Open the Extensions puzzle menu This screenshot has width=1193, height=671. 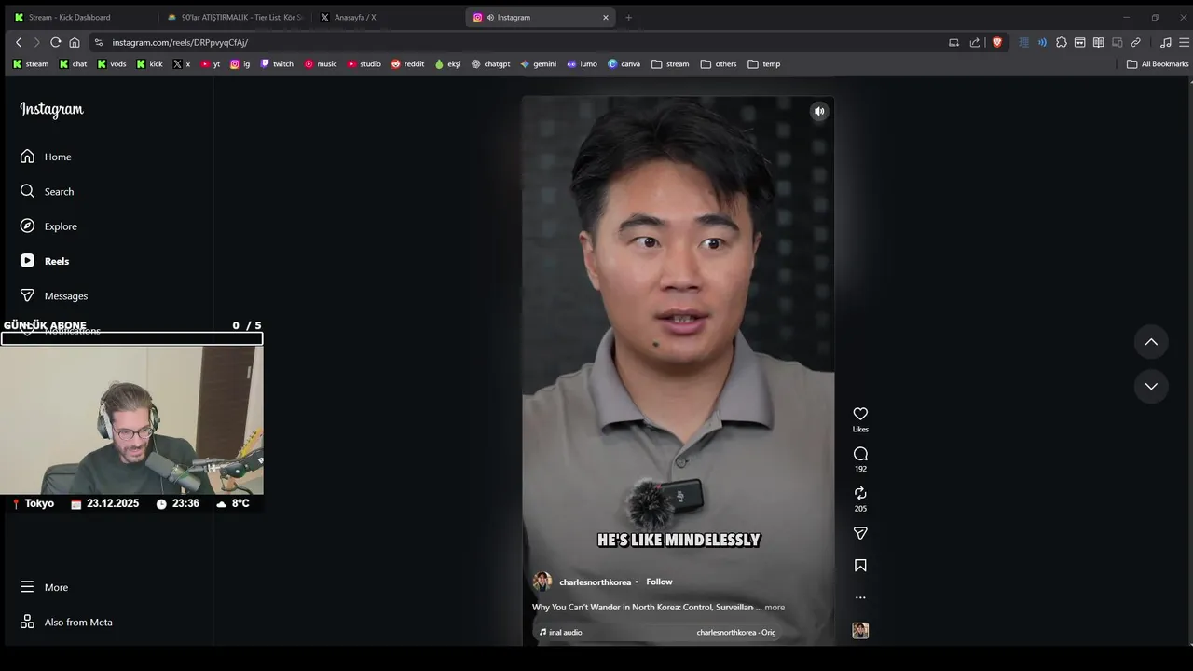click(x=1061, y=42)
